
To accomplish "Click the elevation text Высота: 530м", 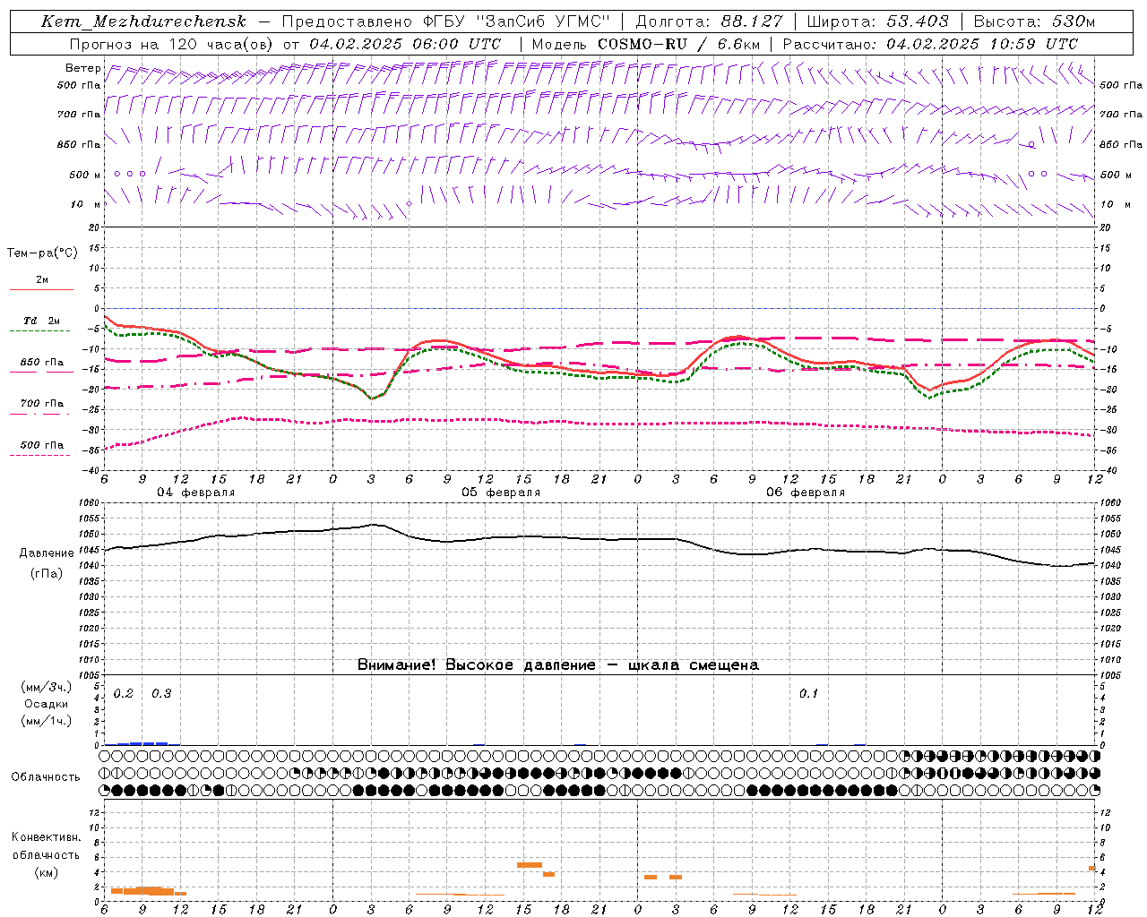I will pyautogui.click(x=1033, y=21).
